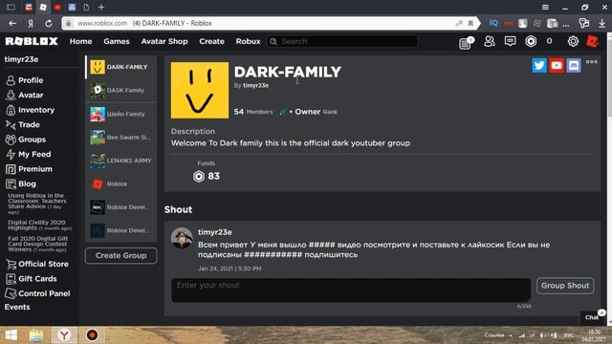Image resolution: width=612 pixels, height=344 pixels.
Task: Reload the page with refresh icon
Action: [49, 23]
